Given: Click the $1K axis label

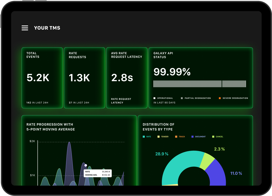Looking at the screenshot, I should pyautogui.click(x=33, y=175).
